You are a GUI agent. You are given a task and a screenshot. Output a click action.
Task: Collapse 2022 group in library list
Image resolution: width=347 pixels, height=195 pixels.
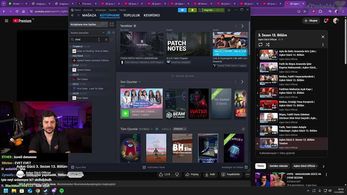pyautogui.click(x=71, y=84)
